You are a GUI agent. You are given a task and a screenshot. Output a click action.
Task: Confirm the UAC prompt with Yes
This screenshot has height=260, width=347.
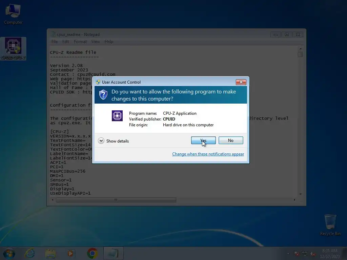coord(203,140)
